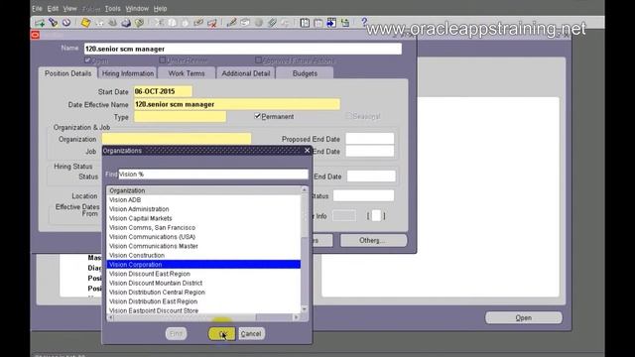Click the Switch Responsibility toolbar icon
Screen dimensions: 635x357
112,23
